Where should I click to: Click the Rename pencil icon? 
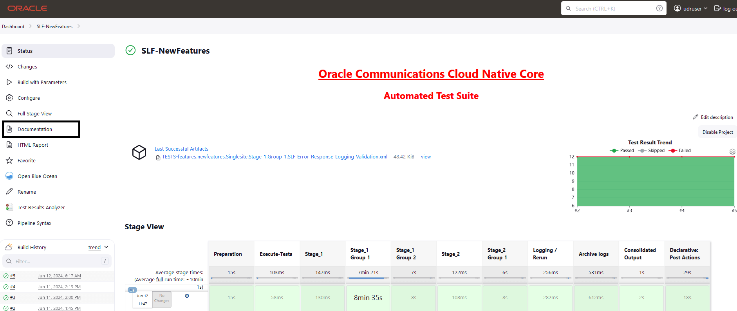(x=9, y=192)
